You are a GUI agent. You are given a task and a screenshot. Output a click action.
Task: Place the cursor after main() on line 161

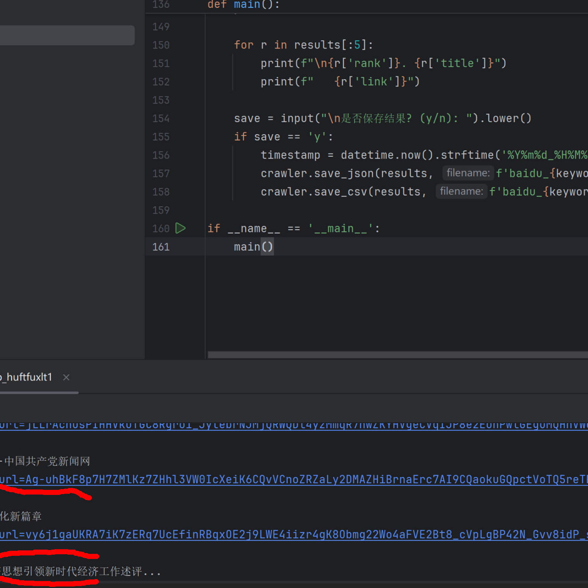click(274, 247)
